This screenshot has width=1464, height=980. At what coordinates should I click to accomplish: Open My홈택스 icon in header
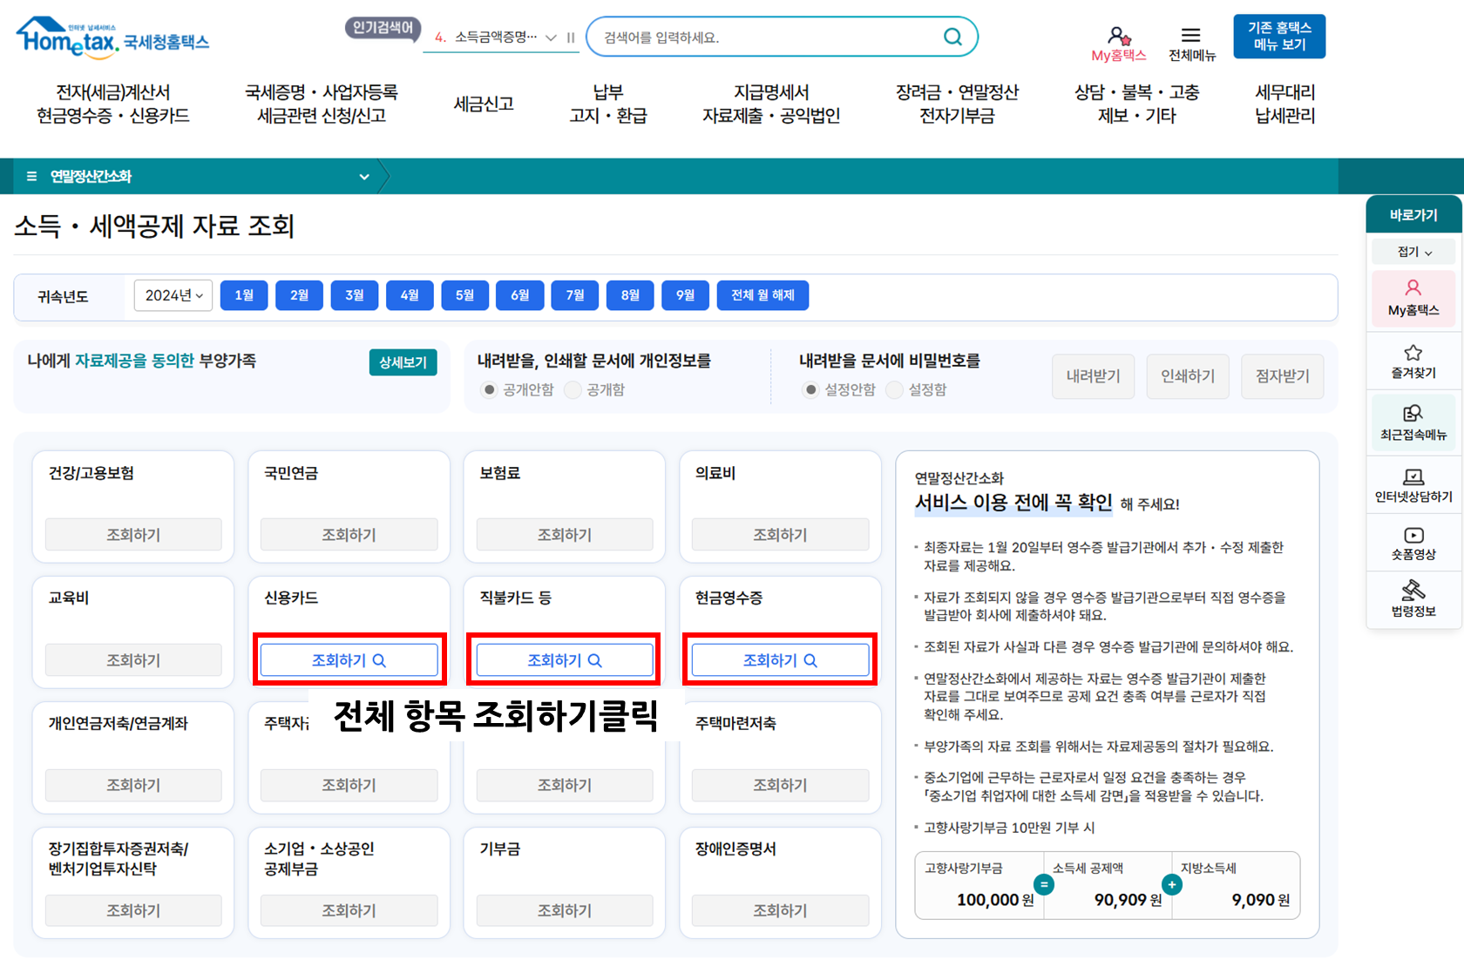[x=1118, y=44]
